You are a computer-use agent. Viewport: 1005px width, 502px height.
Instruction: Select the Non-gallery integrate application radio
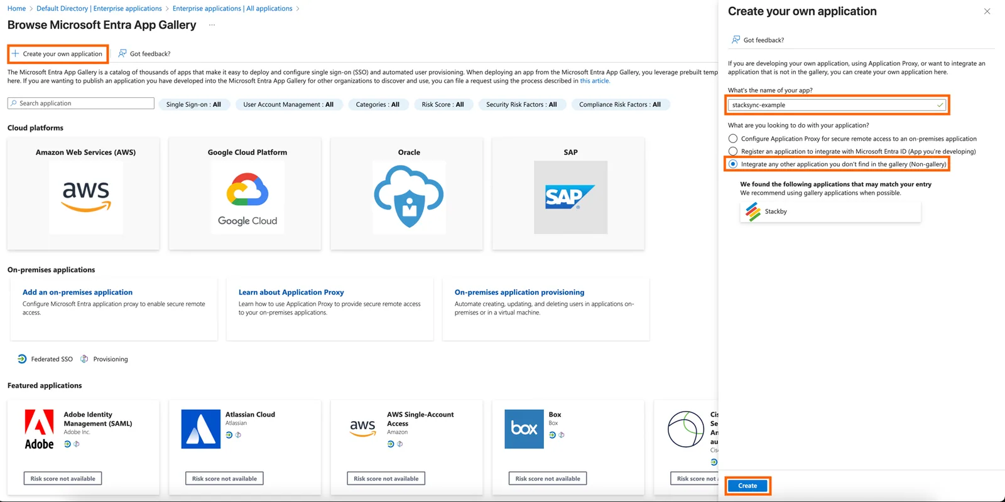(x=733, y=164)
